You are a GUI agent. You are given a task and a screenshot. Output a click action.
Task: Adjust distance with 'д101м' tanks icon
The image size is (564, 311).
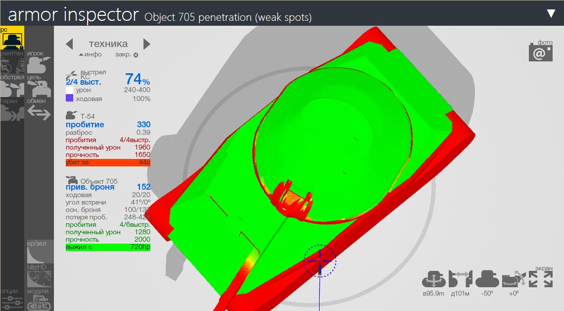(x=461, y=280)
